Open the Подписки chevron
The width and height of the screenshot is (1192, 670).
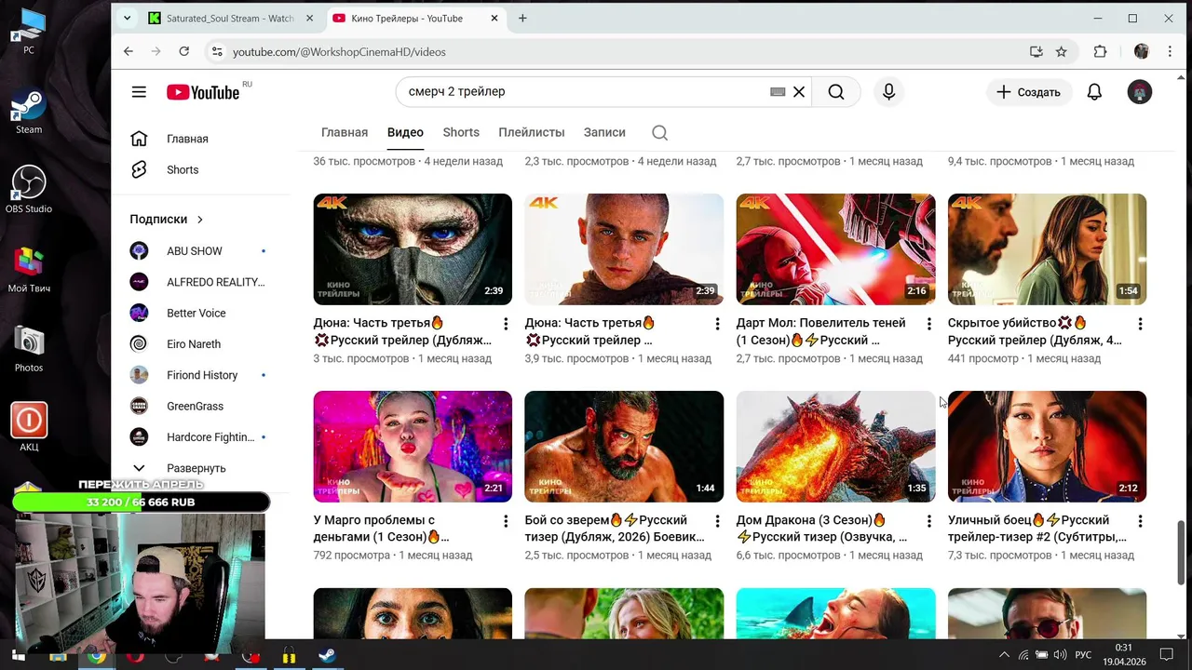tap(199, 220)
